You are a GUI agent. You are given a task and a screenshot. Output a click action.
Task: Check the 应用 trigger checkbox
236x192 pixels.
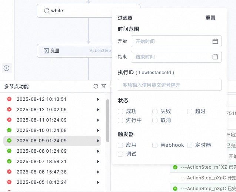[x=120, y=145]
